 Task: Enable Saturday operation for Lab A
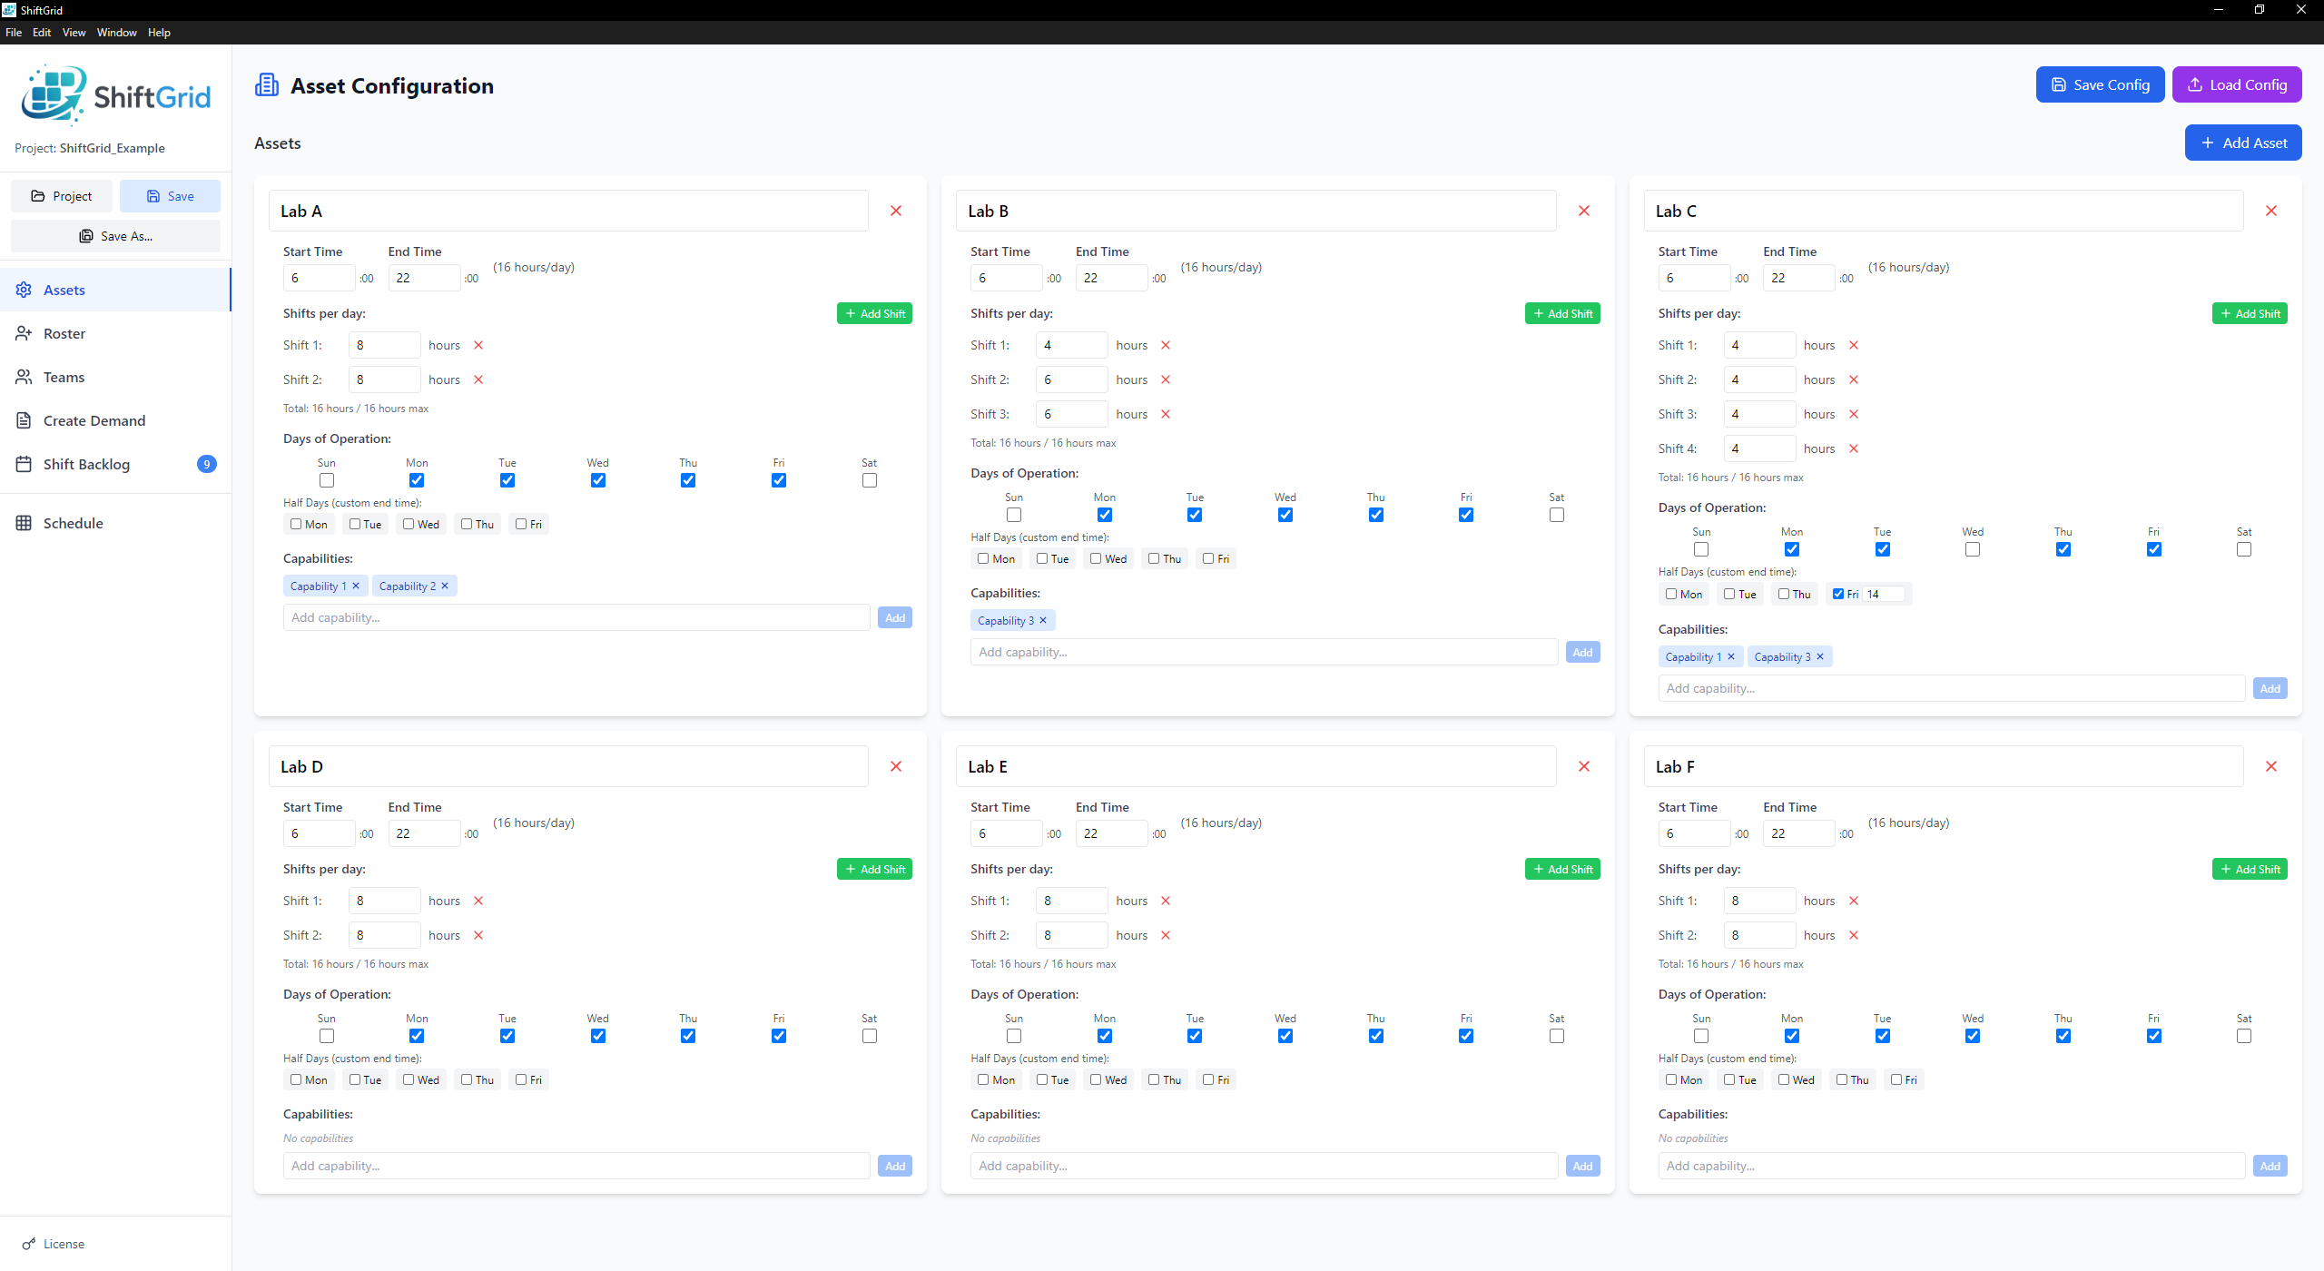[869, 480]
